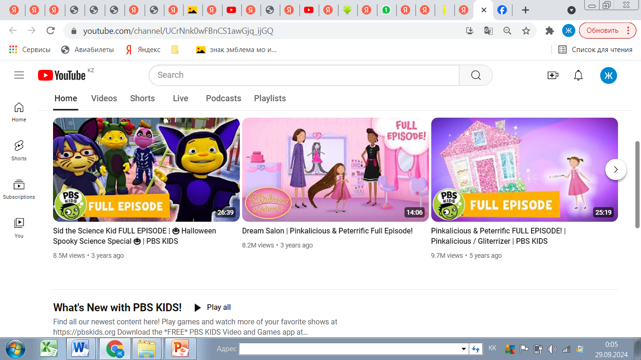Switch to the Playlists channel tab
Screen dimensions: 641x360
point(270,98)
